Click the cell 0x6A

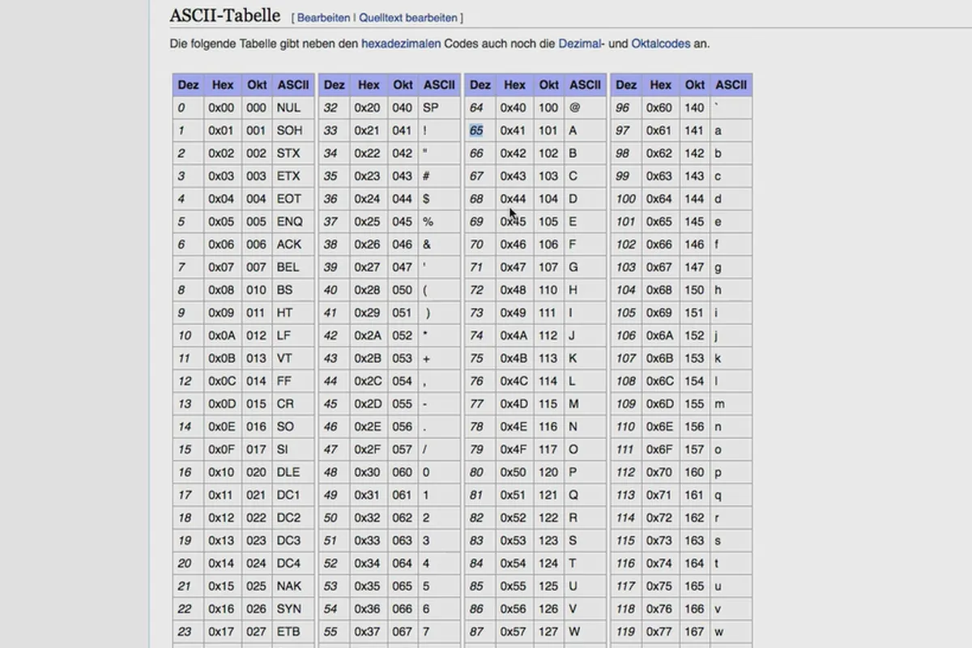click(659, 335)
